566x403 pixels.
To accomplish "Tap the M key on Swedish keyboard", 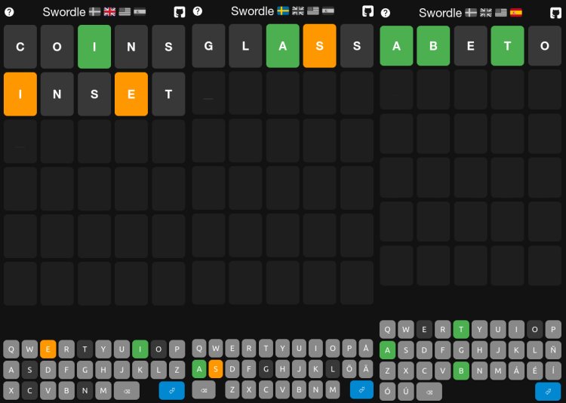I will click(x=333, y=390).
